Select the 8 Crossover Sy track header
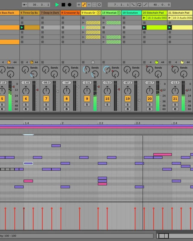Screen dimensions: 193x241 (x=70, y=13)
